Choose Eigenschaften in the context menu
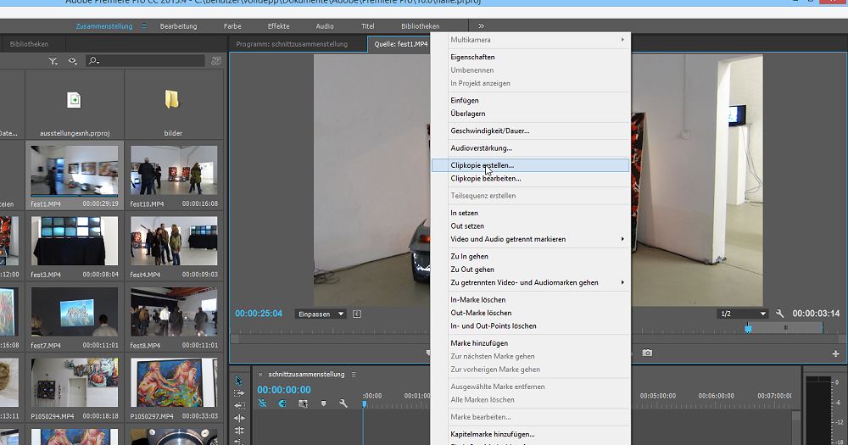This screenshot has width=848, height=445. 531,57
